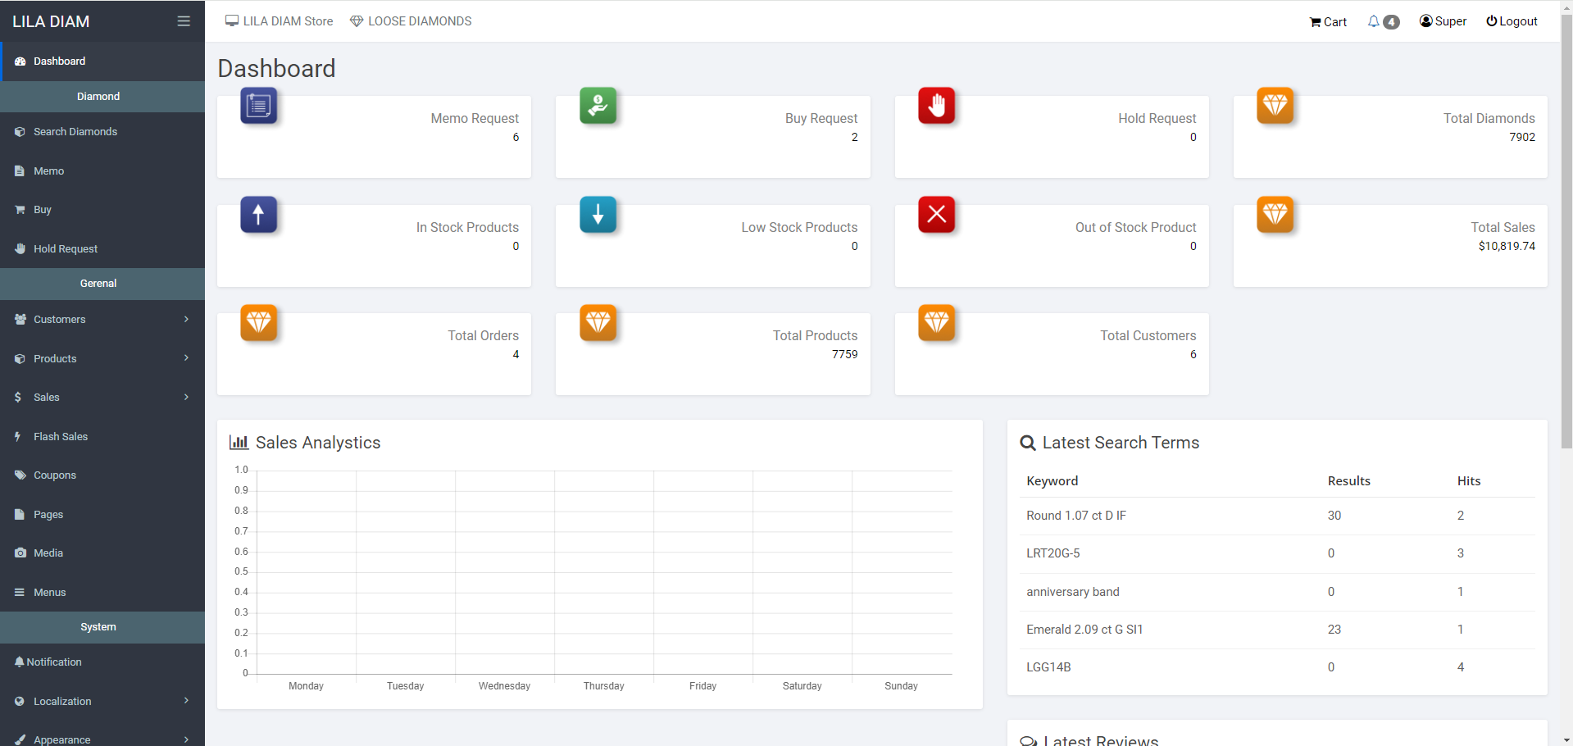Click the Sales Analystics bar chart icon
Screen dimensions: 1573x746
pos(239,443)
